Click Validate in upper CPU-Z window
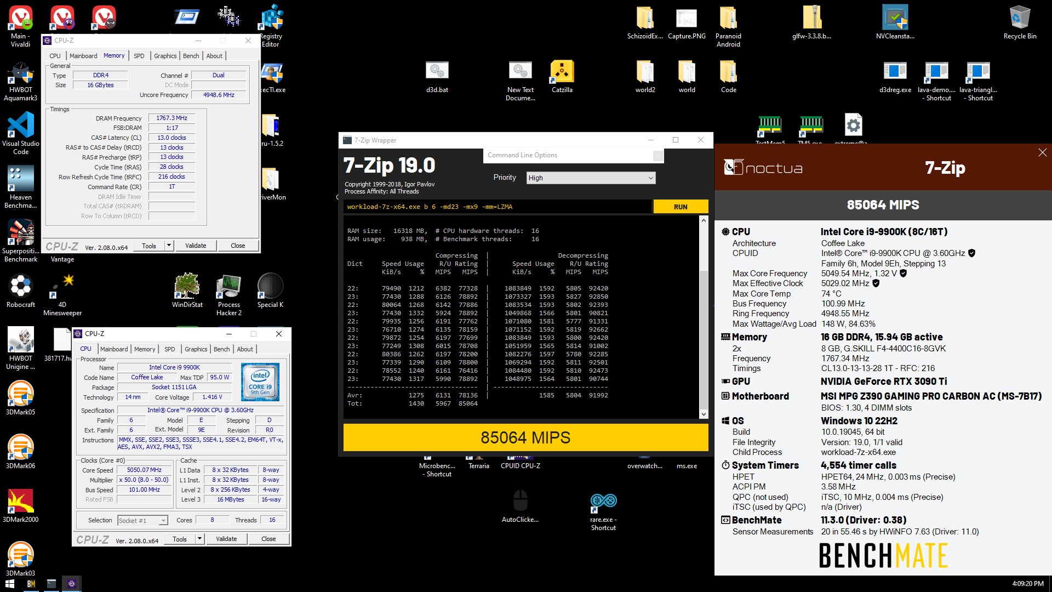 click(196, 246)
